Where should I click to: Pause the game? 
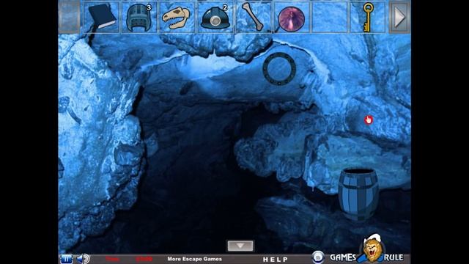pos(67,259)
